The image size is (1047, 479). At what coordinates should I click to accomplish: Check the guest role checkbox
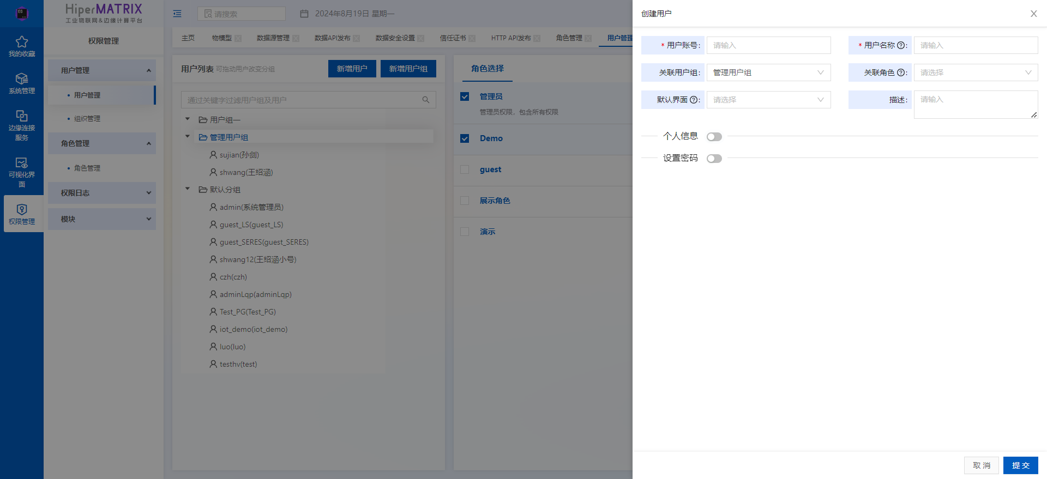pos(465,169)
